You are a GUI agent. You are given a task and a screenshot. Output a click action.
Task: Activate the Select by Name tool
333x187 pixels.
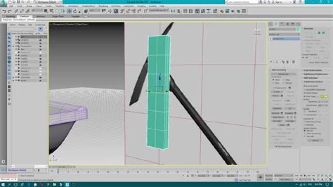pos(52,11)
